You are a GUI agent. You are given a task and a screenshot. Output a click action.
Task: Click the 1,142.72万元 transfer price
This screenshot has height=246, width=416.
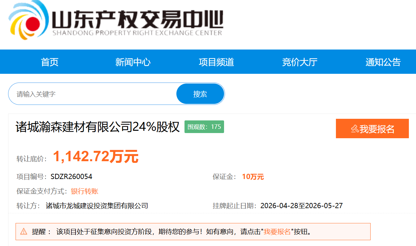click(96, 157)
